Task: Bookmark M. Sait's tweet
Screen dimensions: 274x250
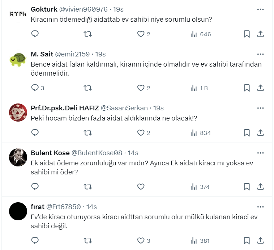Action: tap(247, 88)
